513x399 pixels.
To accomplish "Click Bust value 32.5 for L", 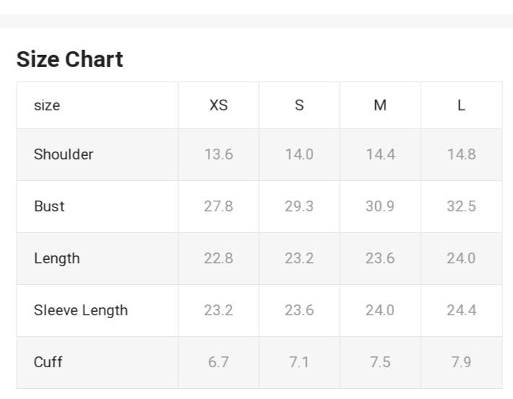I will click(x=461, y=206).
